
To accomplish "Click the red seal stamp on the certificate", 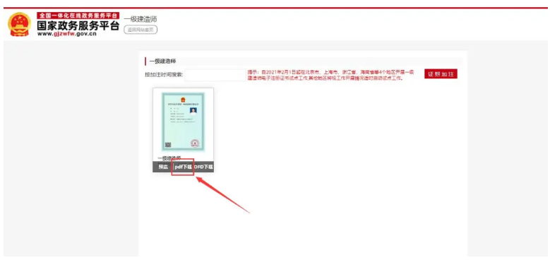I will coord(195,143).
